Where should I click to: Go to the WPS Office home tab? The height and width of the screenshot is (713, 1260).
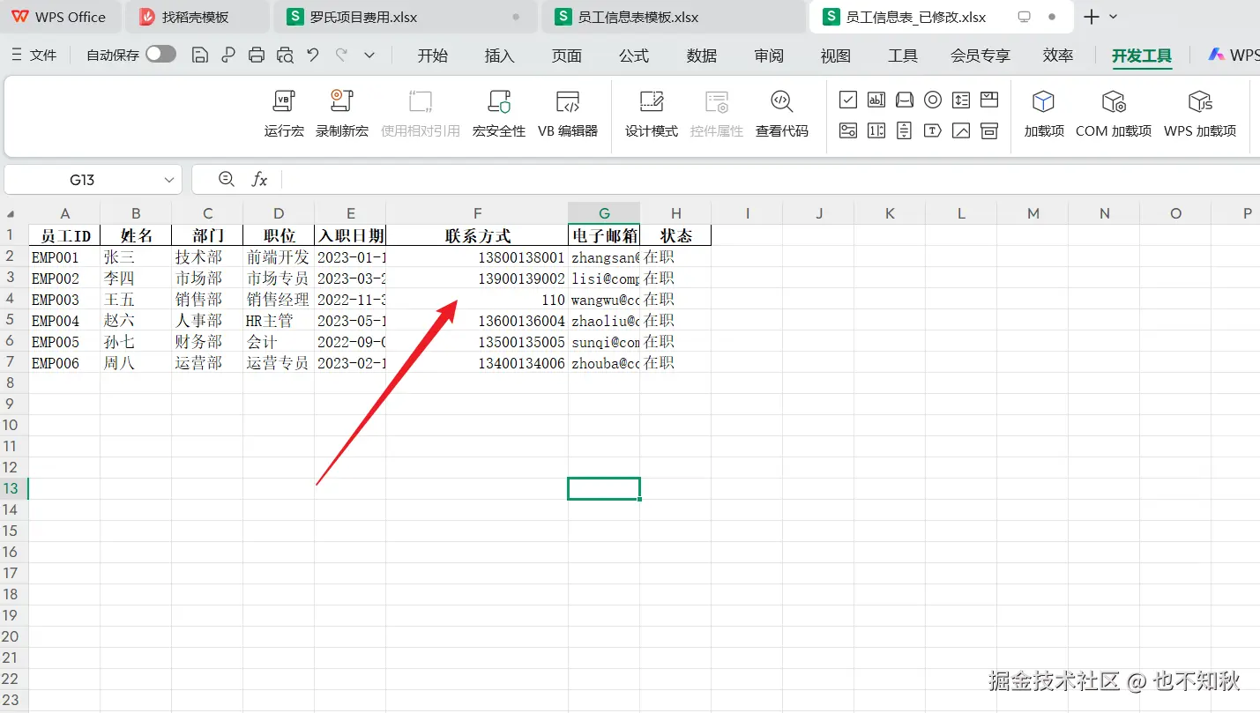(58, 17)
